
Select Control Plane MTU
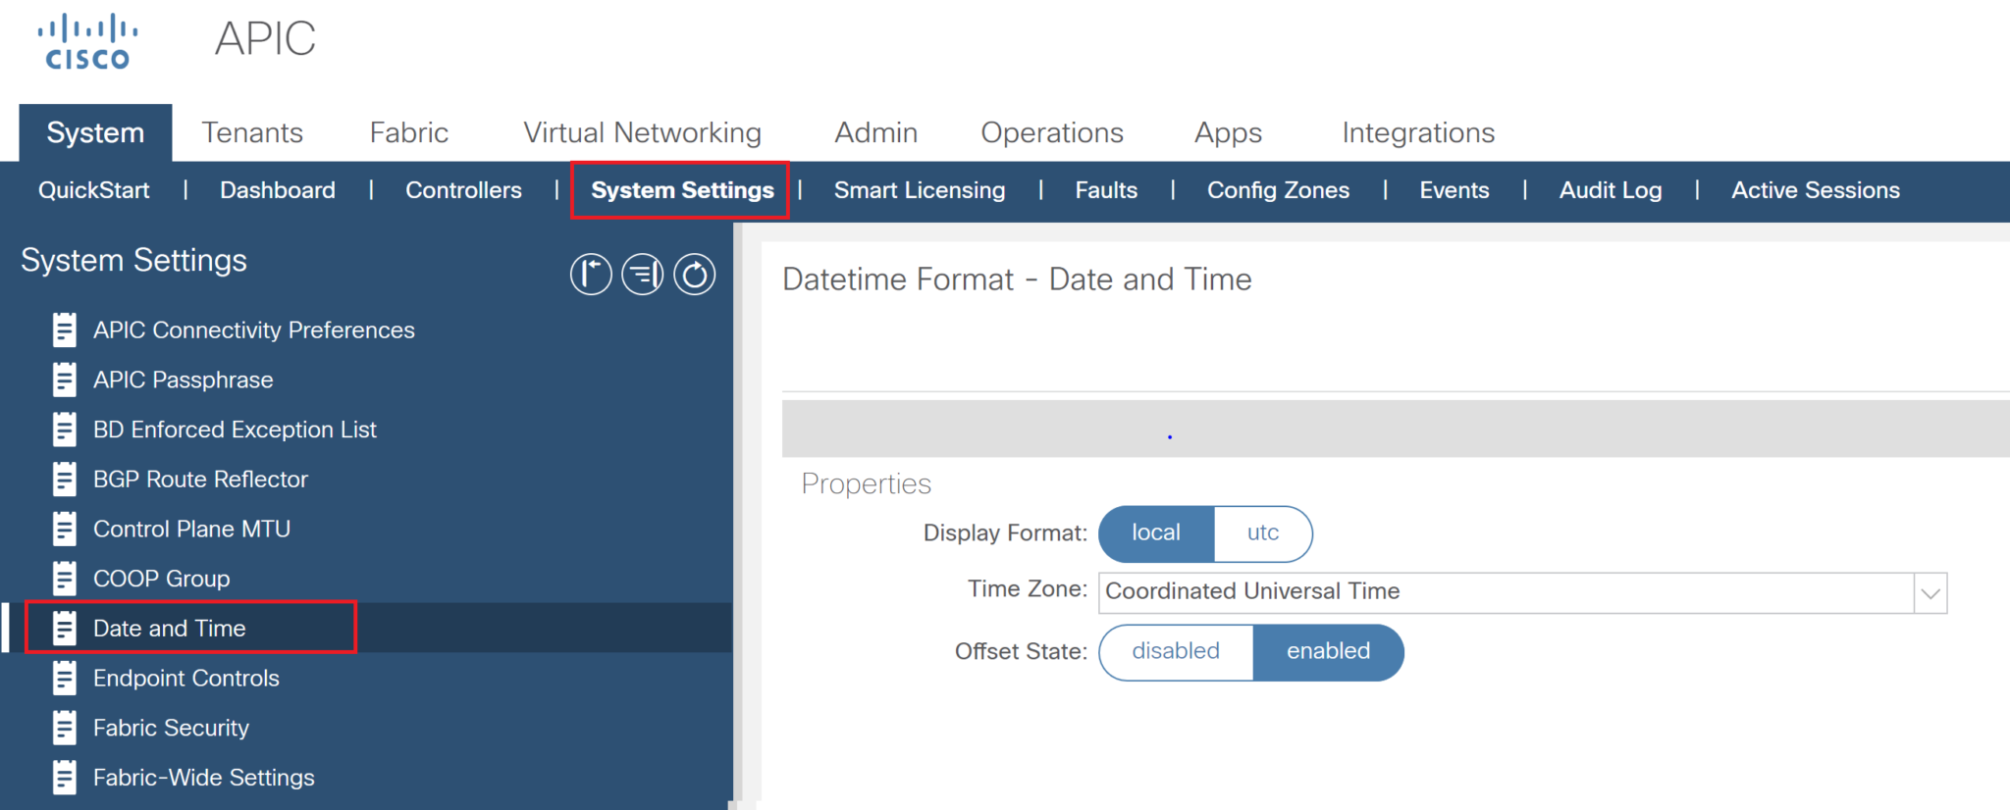click(x=191, y=530)
